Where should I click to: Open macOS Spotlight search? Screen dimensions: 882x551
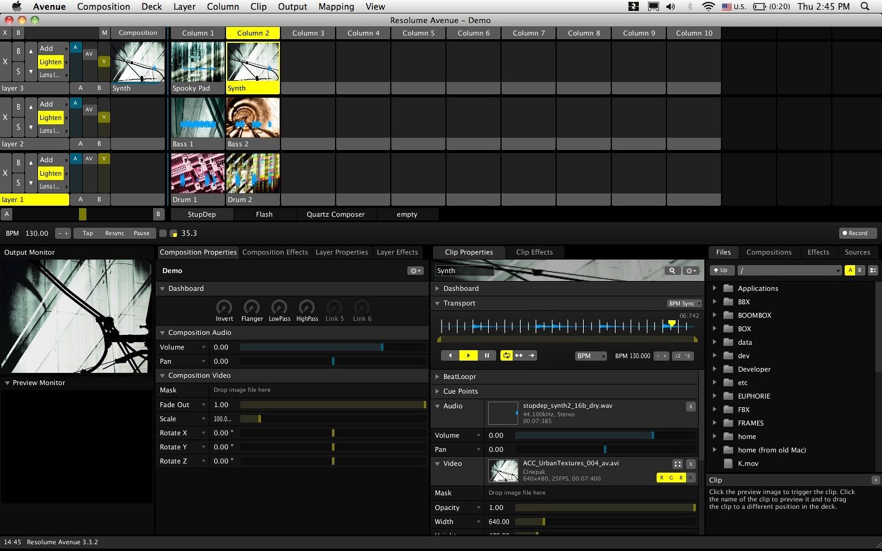865,6
